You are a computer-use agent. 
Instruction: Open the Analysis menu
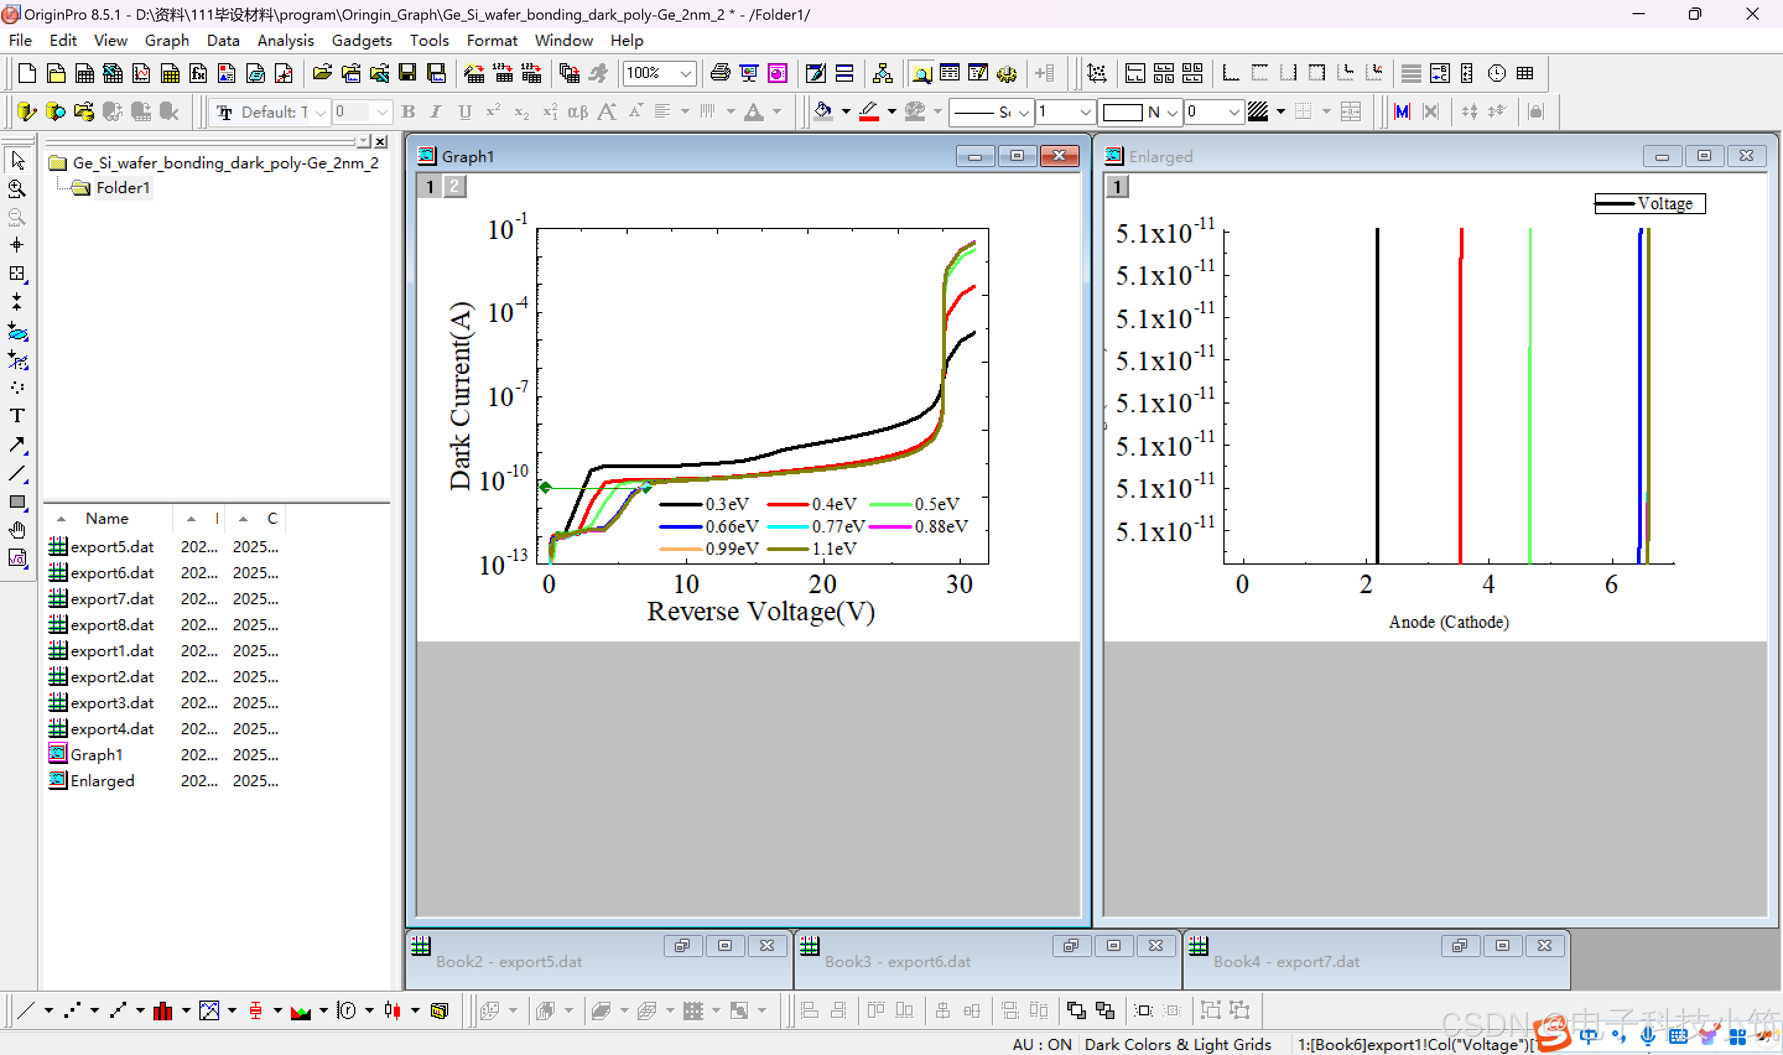(285, 40)
